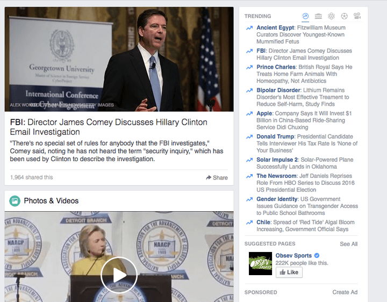This screenshot has width=387, height=302.
Task: Click the Create Ad link
Action: 345,292
